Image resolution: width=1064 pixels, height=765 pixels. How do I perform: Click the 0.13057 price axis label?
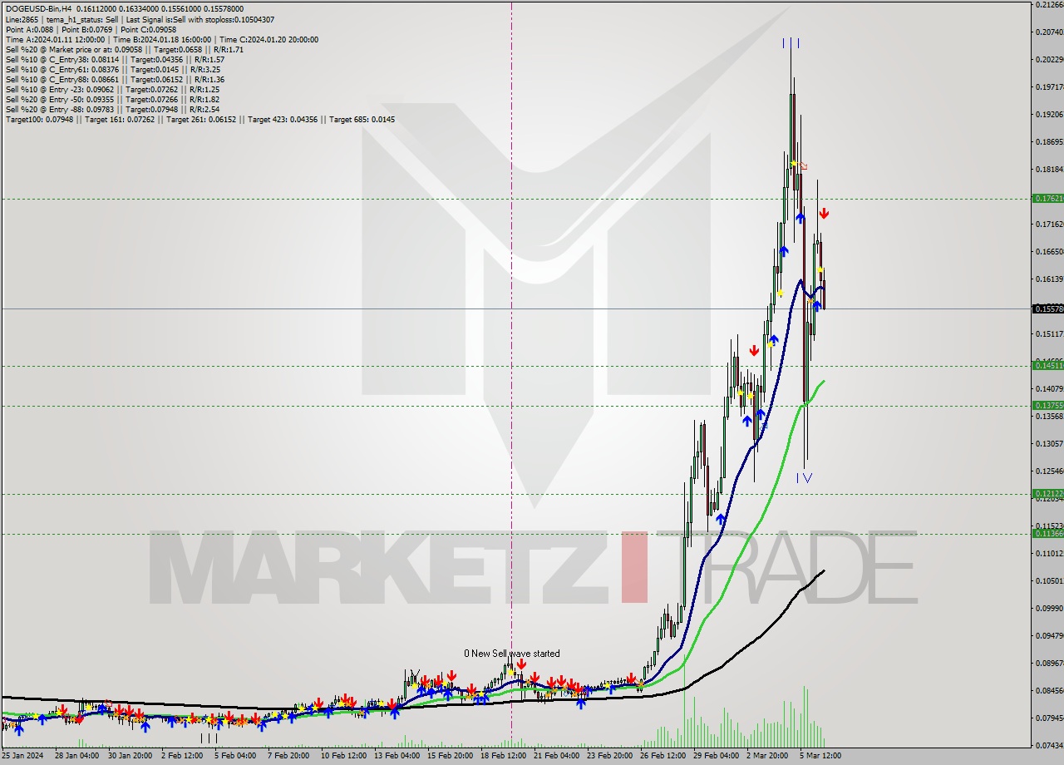1049,443
